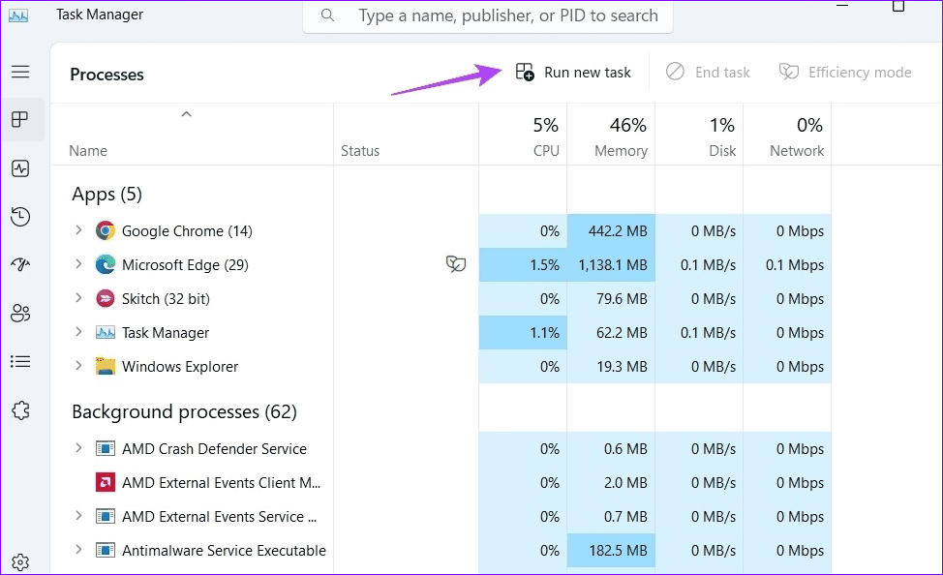Open the Services sidebar icon
This screenshot has height=575, width=943.
click(x=20, y=409)
